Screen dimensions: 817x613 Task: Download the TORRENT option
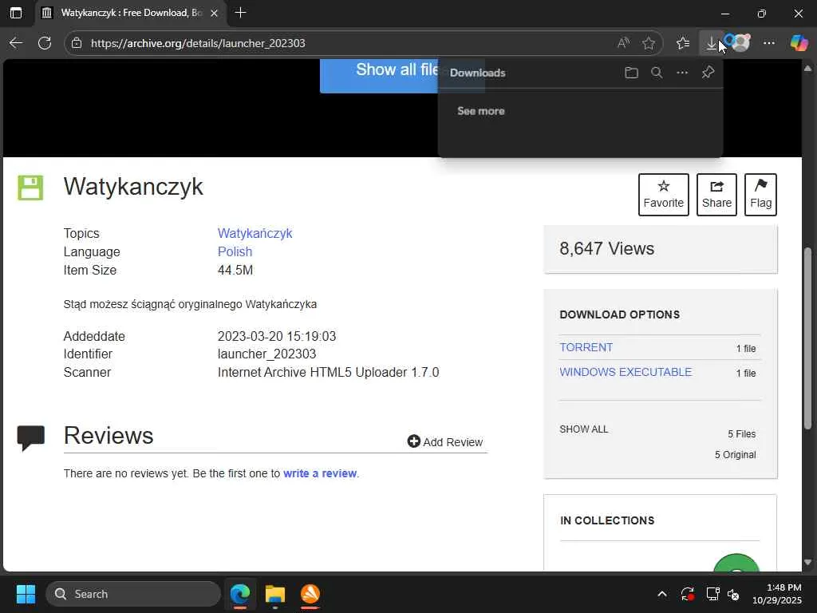pos(586,347)
